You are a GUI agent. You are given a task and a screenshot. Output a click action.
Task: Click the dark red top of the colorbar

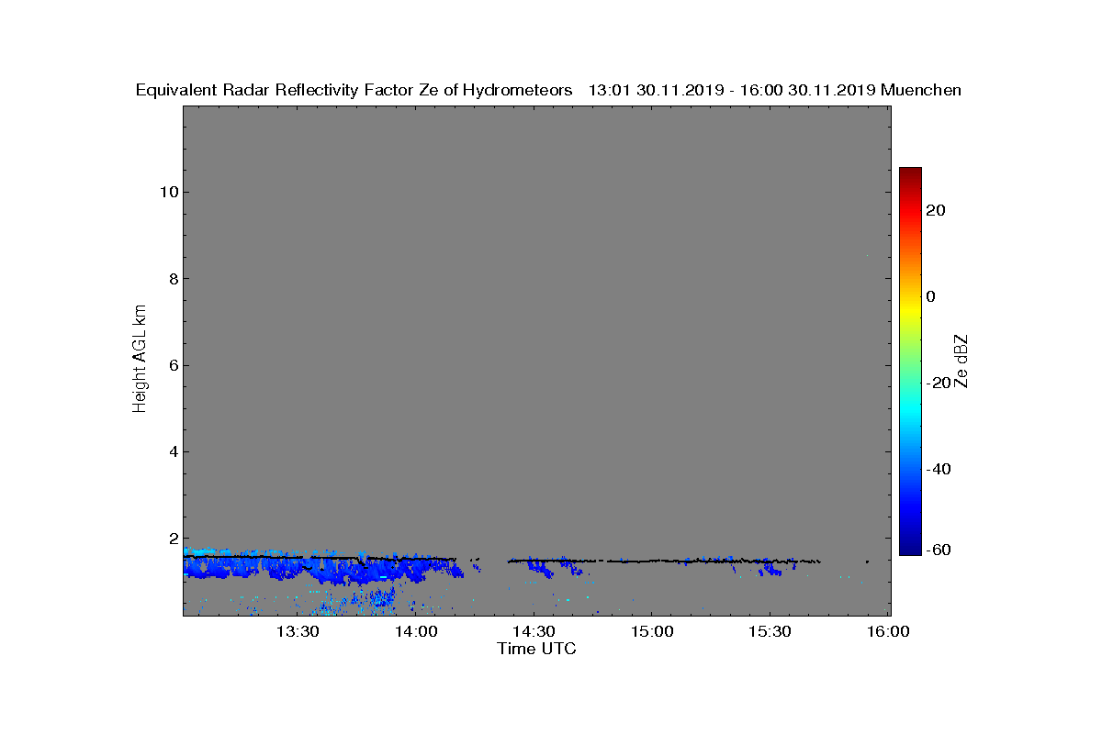point(910,172)
